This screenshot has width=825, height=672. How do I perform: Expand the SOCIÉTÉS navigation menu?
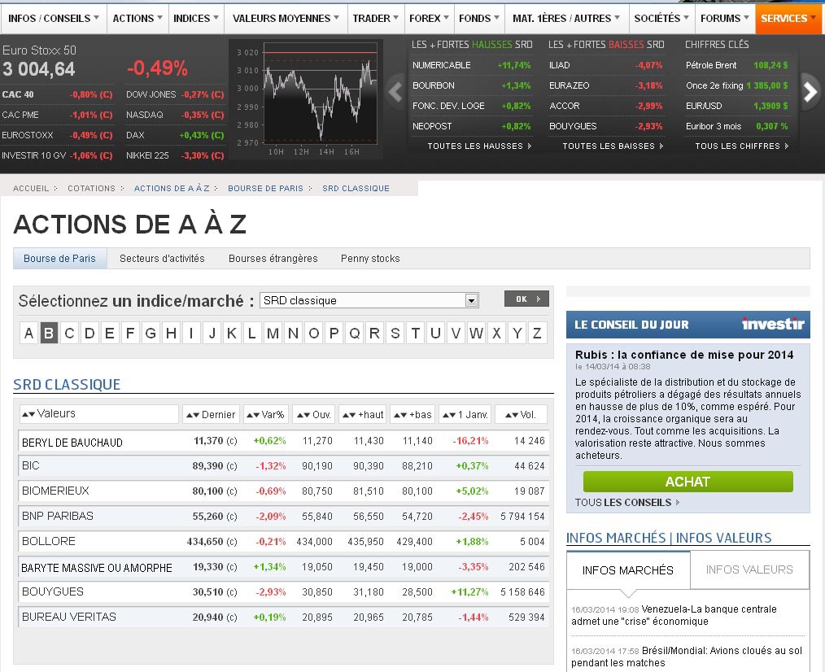point(661,18)
